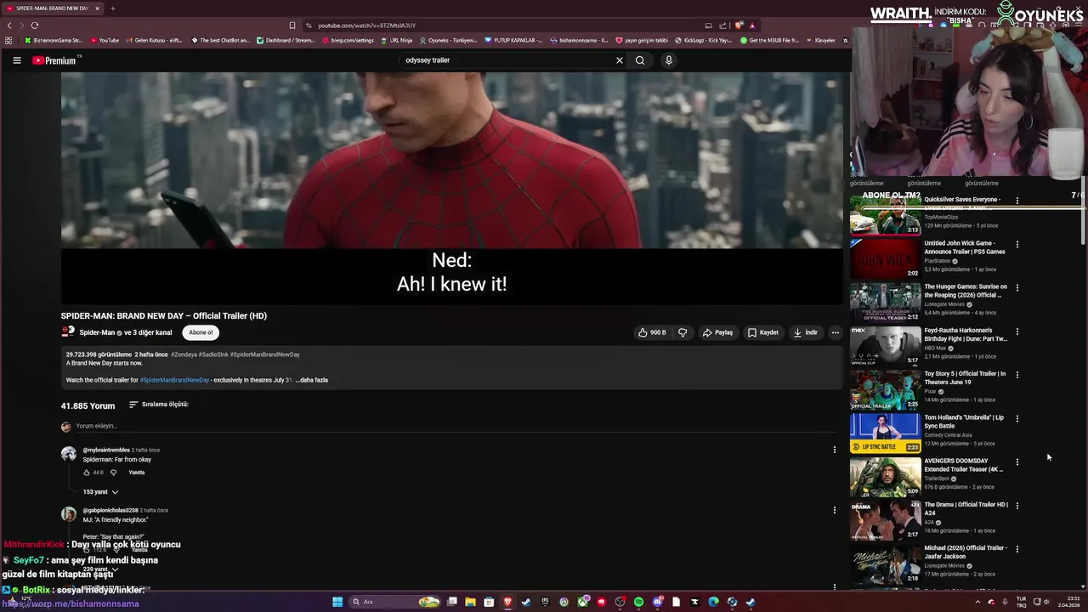Dislike the Spider-Man trailer video

pyautogui.click(x=683, y=332)
